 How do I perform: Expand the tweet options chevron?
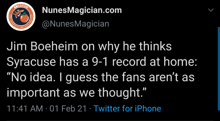[x=211, y=10]
